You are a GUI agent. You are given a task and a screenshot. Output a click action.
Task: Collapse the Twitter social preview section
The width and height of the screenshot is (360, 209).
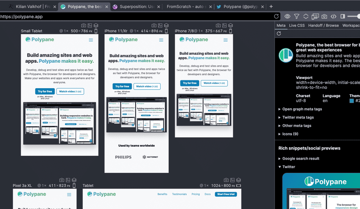point(287,167)
